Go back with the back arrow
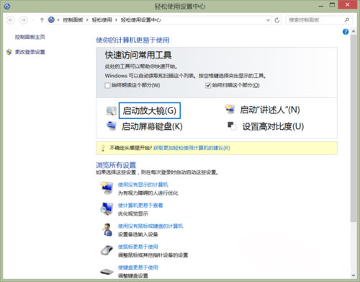This screenshot has height=282, width=360. (11, 20)
